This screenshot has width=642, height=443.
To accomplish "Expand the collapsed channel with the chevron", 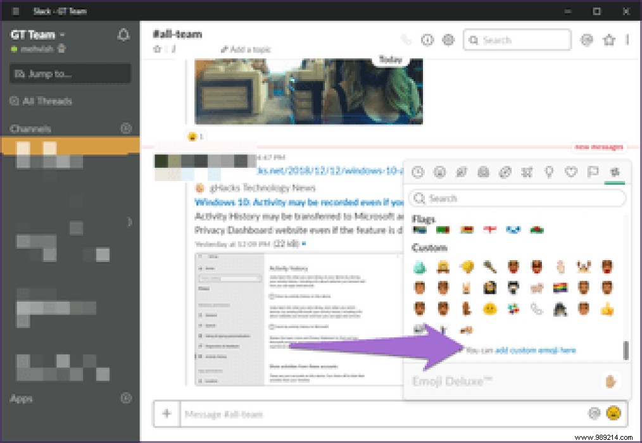I will (x=130, y=223).
